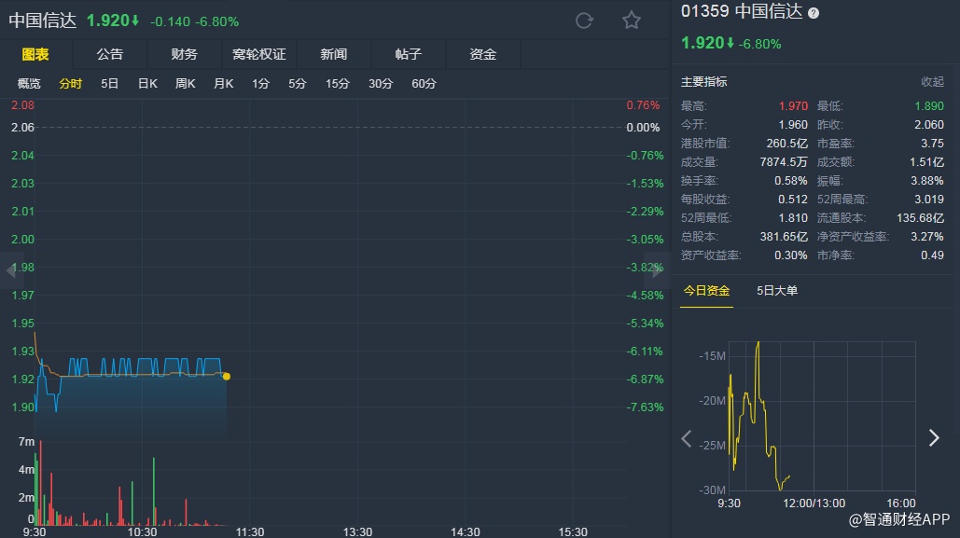
Task: Click the 今日资金 tab
Action: click(706, 291)
